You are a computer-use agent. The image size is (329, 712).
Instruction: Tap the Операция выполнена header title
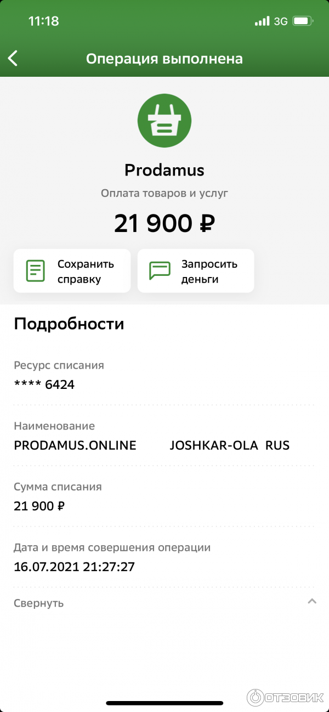pyautogui.click(x=164, y=59)
